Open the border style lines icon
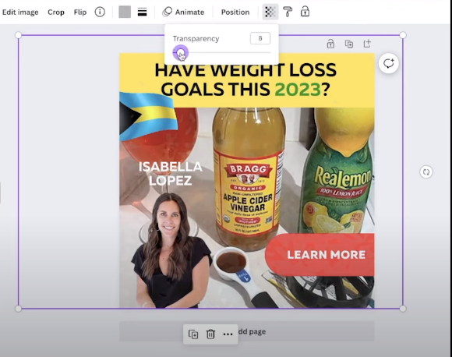Image resolution: width=452 pixels, height=357 pixels. [x=142, y=12]
